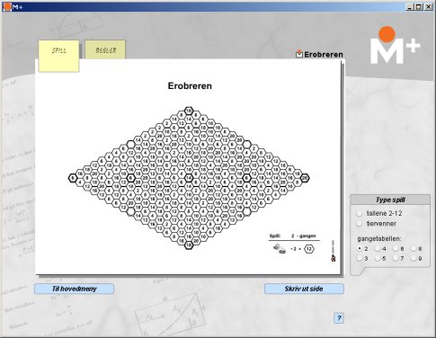Click the M+ icon in the title bar

[7, 6]
